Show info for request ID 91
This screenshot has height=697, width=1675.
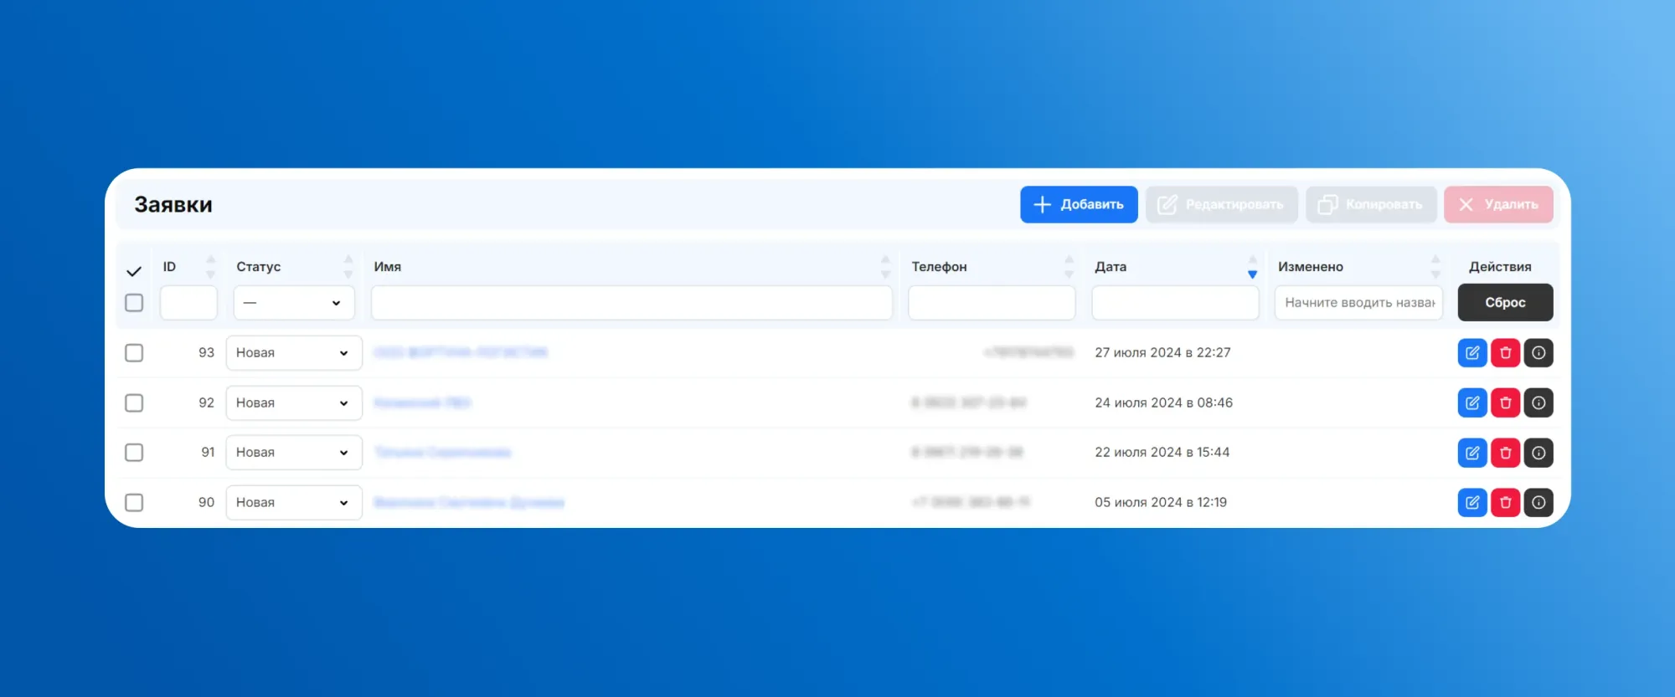[1538, 453]
